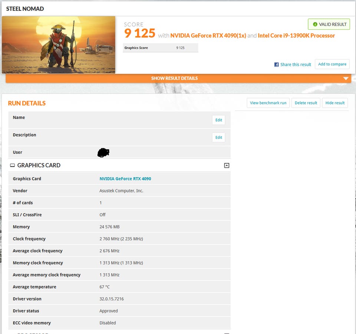Click Average memory clock frequency value

(109, 275)
